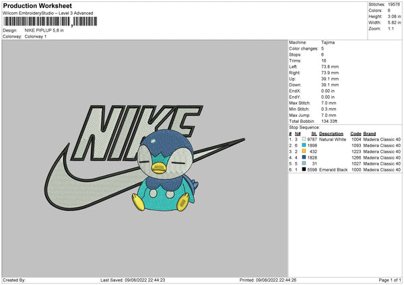
Task: Click the 'St.' column header
Action: tap(314, 134)
